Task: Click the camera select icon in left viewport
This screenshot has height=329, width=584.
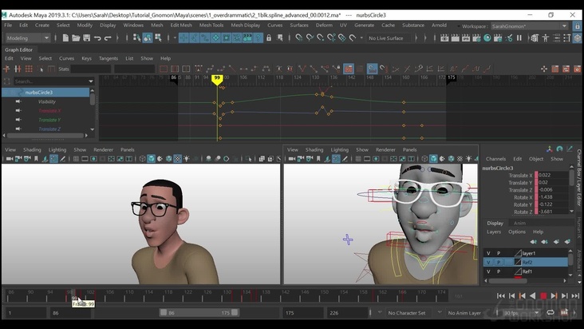Action: pyautogui.click(x=10, y=159)
